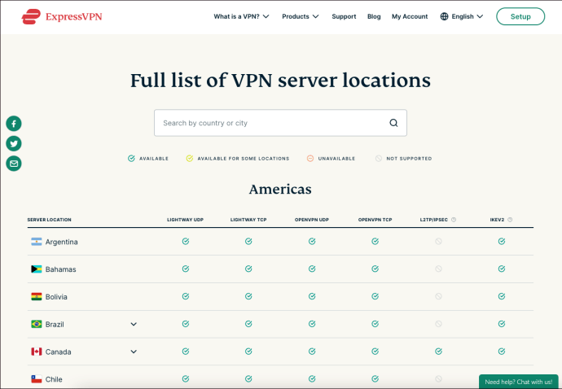Click the OPENVPN TCP column header

click(375, 220)
